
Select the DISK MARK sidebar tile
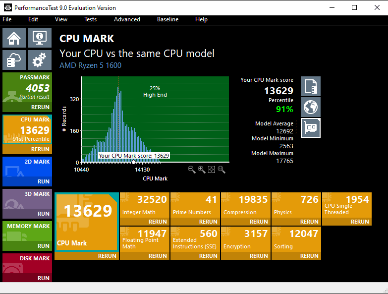27,263
